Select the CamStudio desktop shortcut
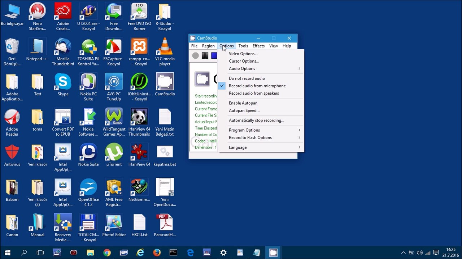The width and height of the screenshot is (462, 259). click(165, 85)
